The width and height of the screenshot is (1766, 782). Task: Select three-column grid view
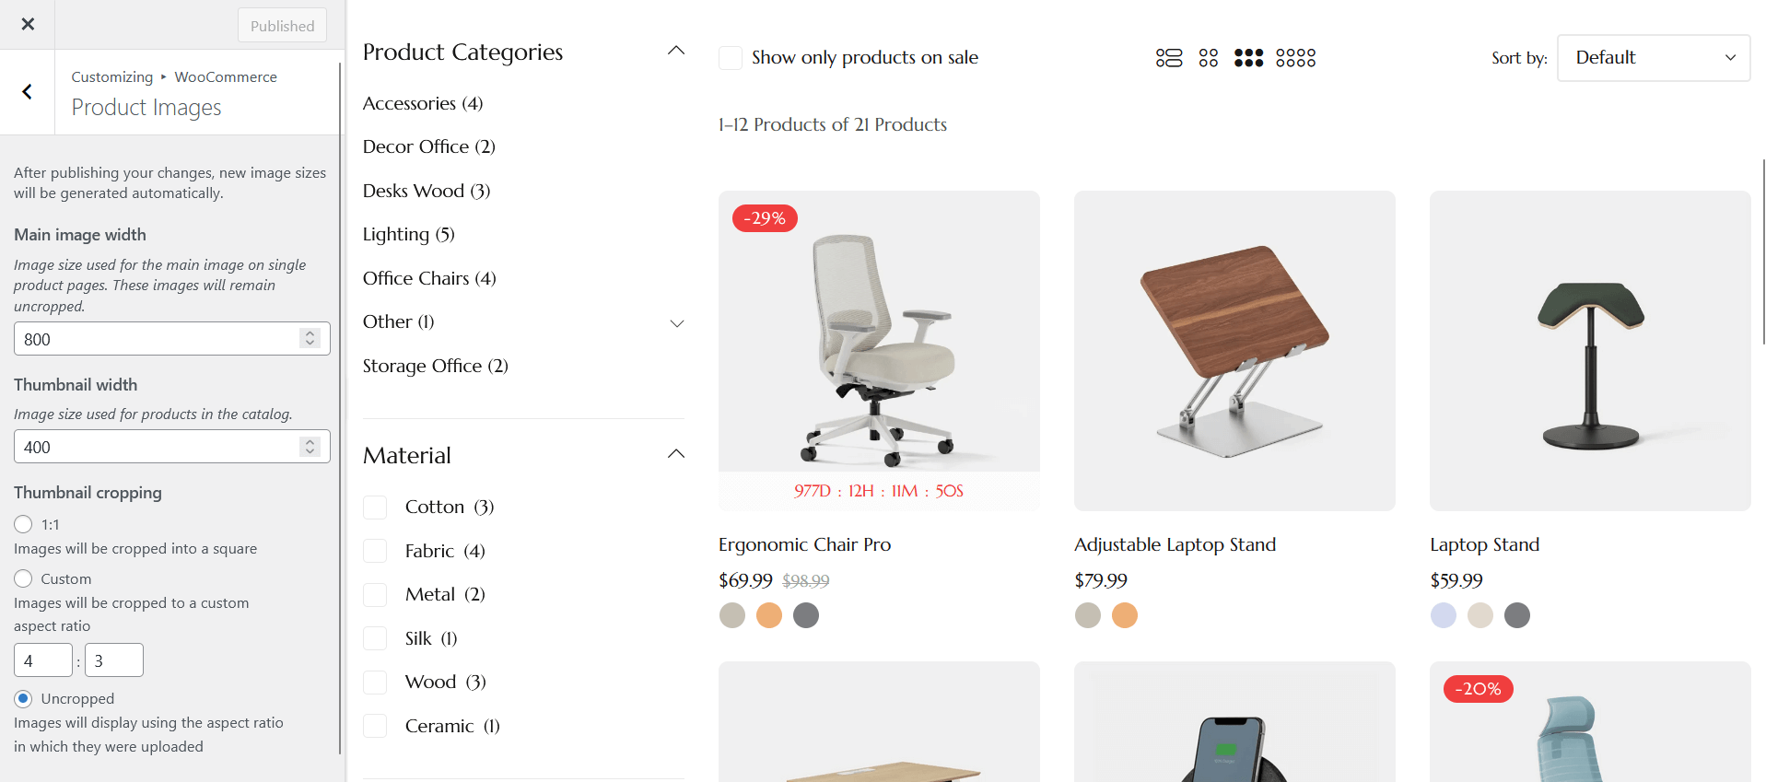(x=1248, y=58)
